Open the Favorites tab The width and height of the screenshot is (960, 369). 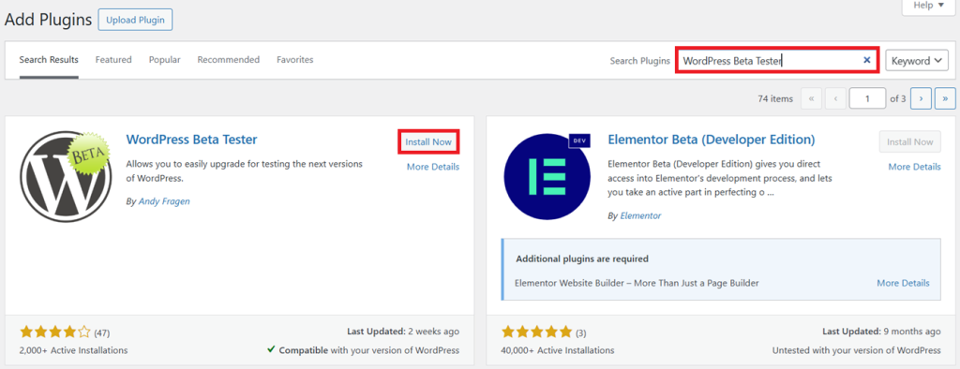295,60
